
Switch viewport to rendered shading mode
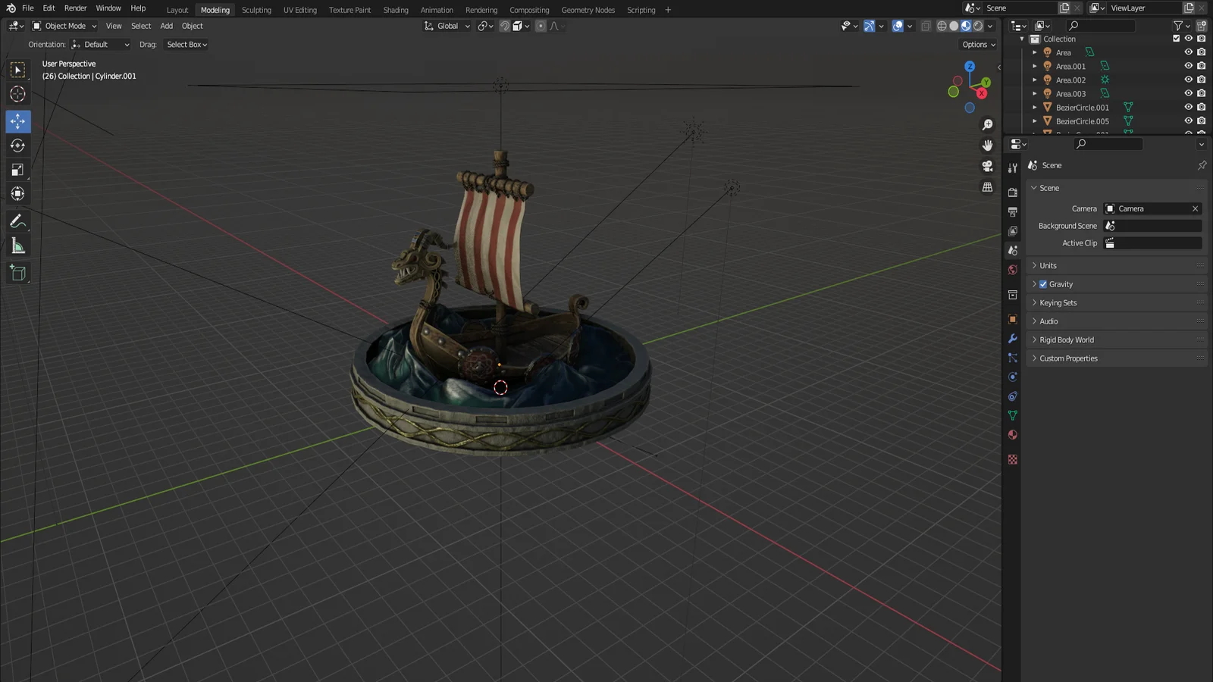(978, 25)
